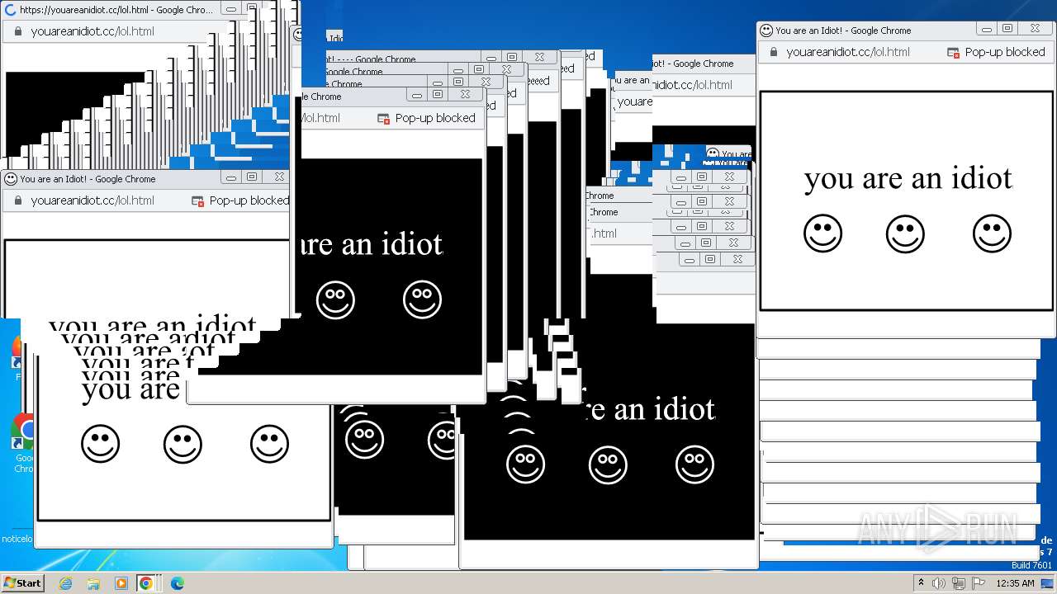1057x594 pixels.
Task: Close the left You are an Idiot window
Action: click(279, 177)
